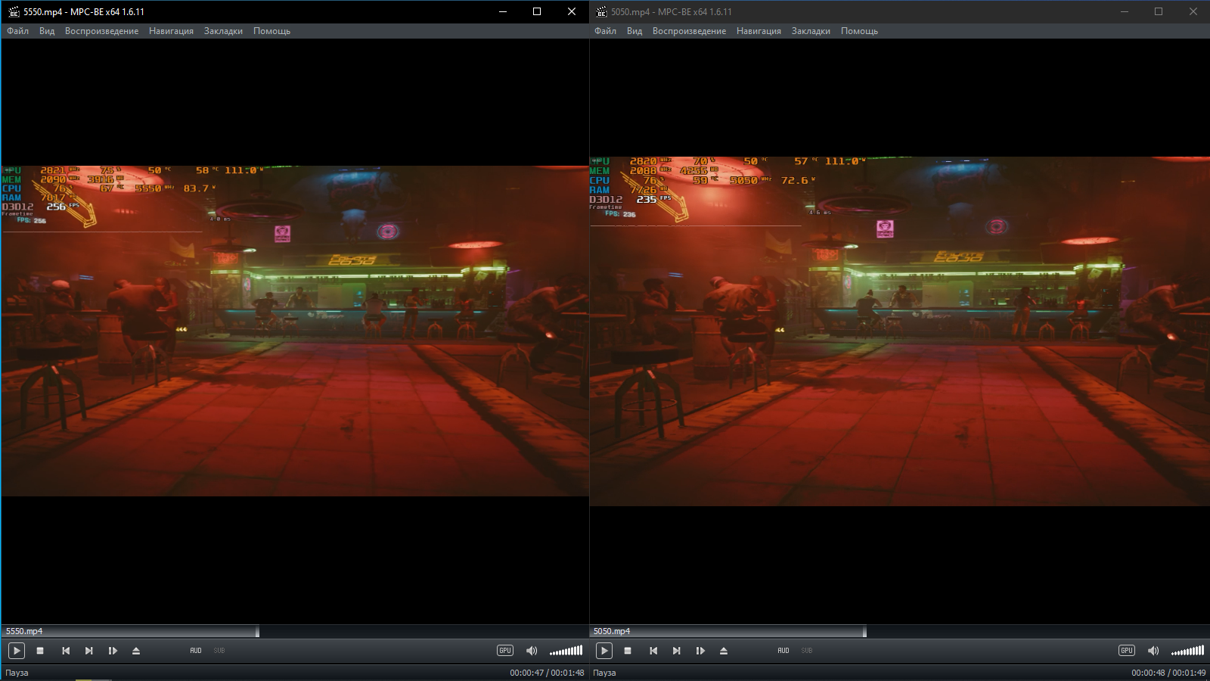
Task: Mute the sound in 5550.mp4 player
Action: tap(532, 651)
